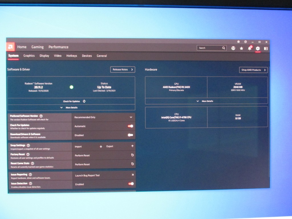Click the Intel(R) Core(TM) i7-4790 CPU text
292x219 pixels.
(x=176, y=117)
